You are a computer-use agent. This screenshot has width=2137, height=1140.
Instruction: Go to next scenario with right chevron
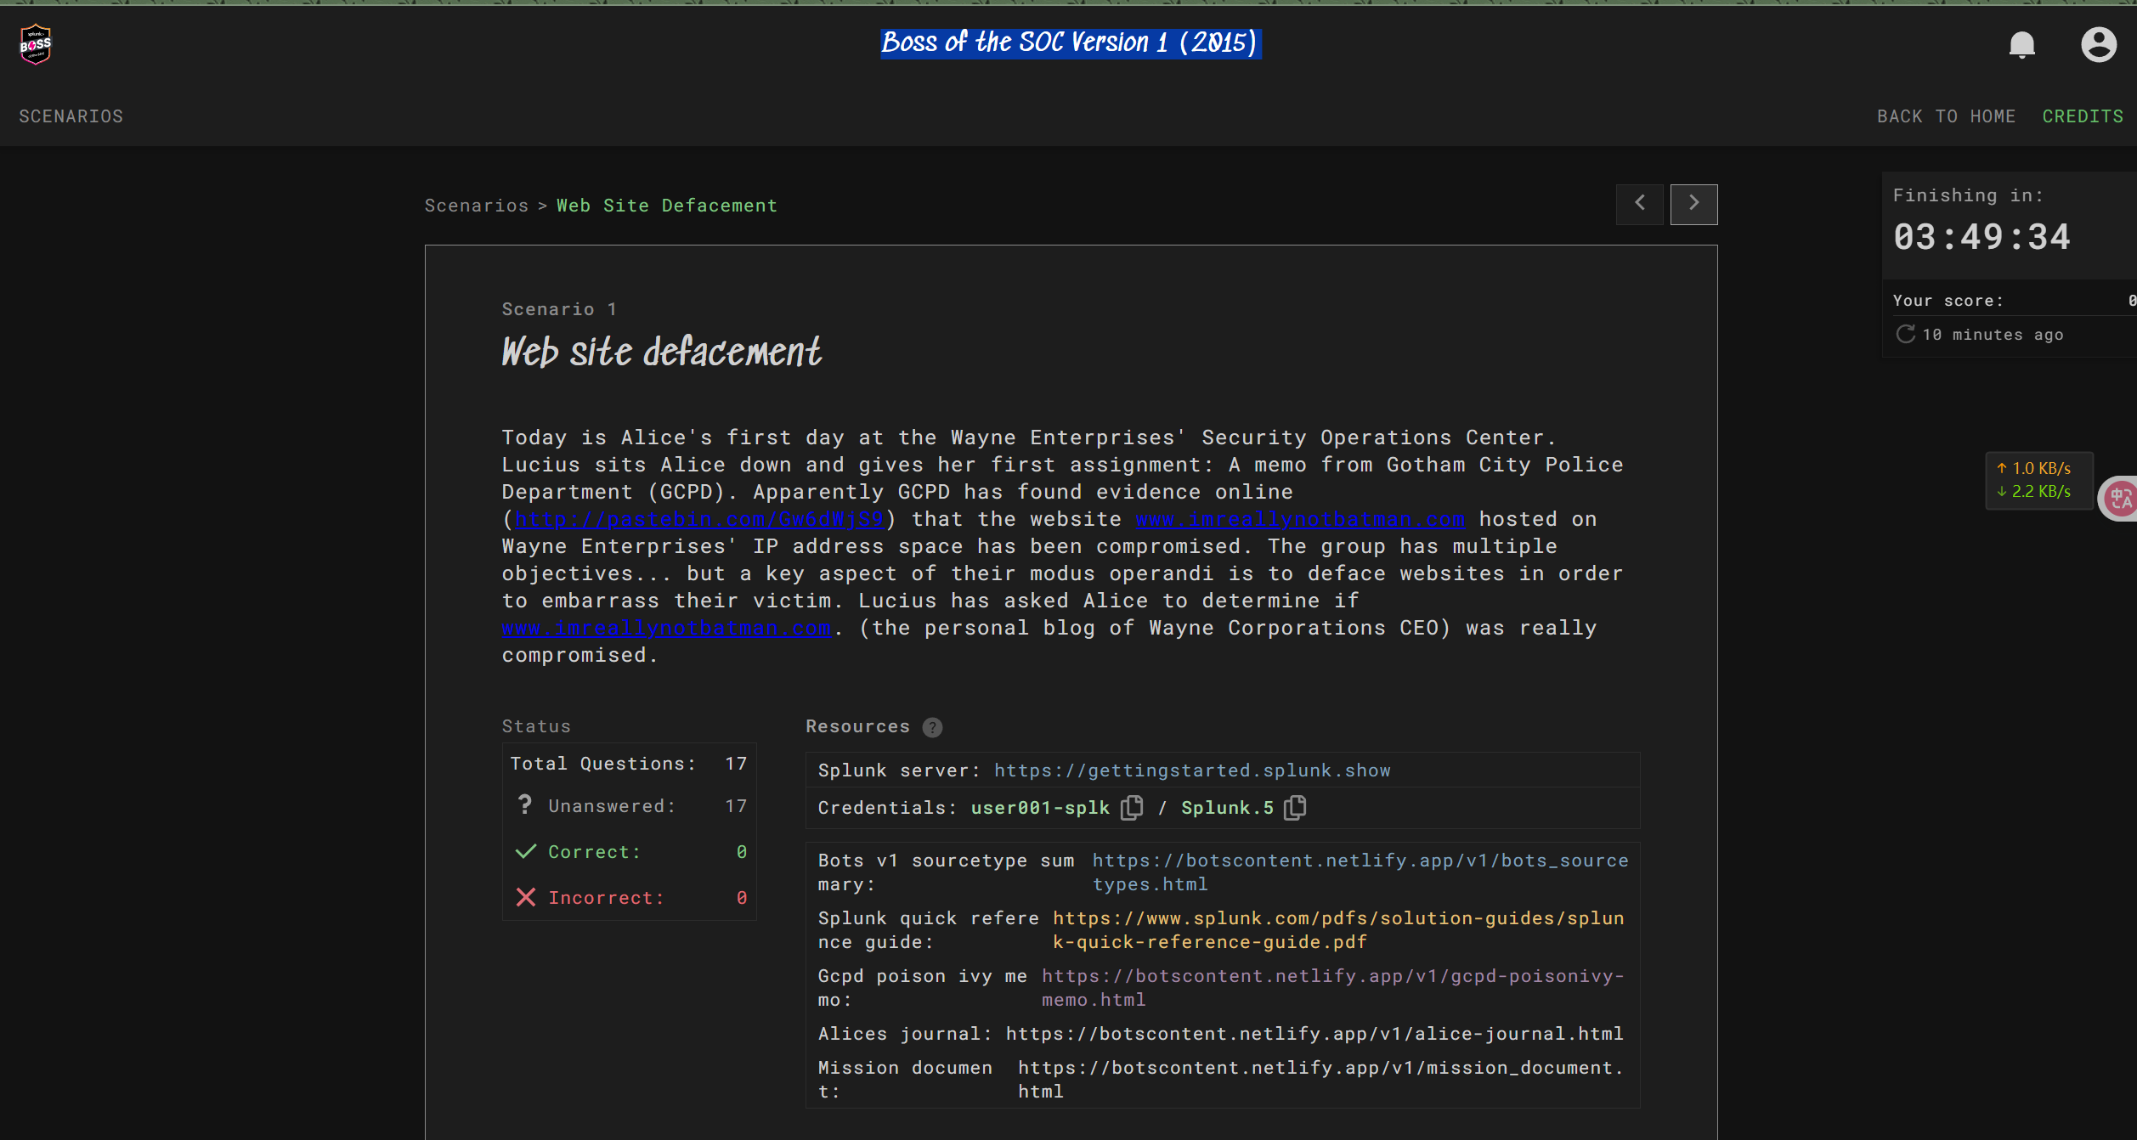1693,204
